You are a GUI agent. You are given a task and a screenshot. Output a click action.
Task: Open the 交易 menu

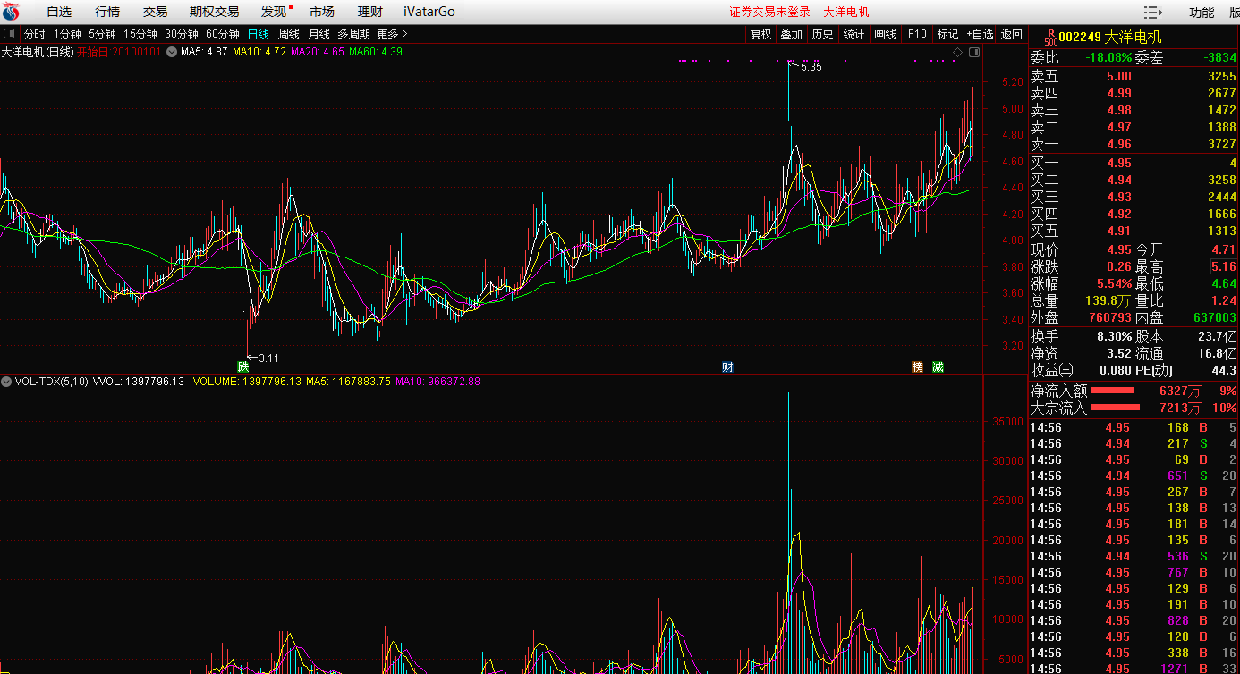click(x=156, y=12)
